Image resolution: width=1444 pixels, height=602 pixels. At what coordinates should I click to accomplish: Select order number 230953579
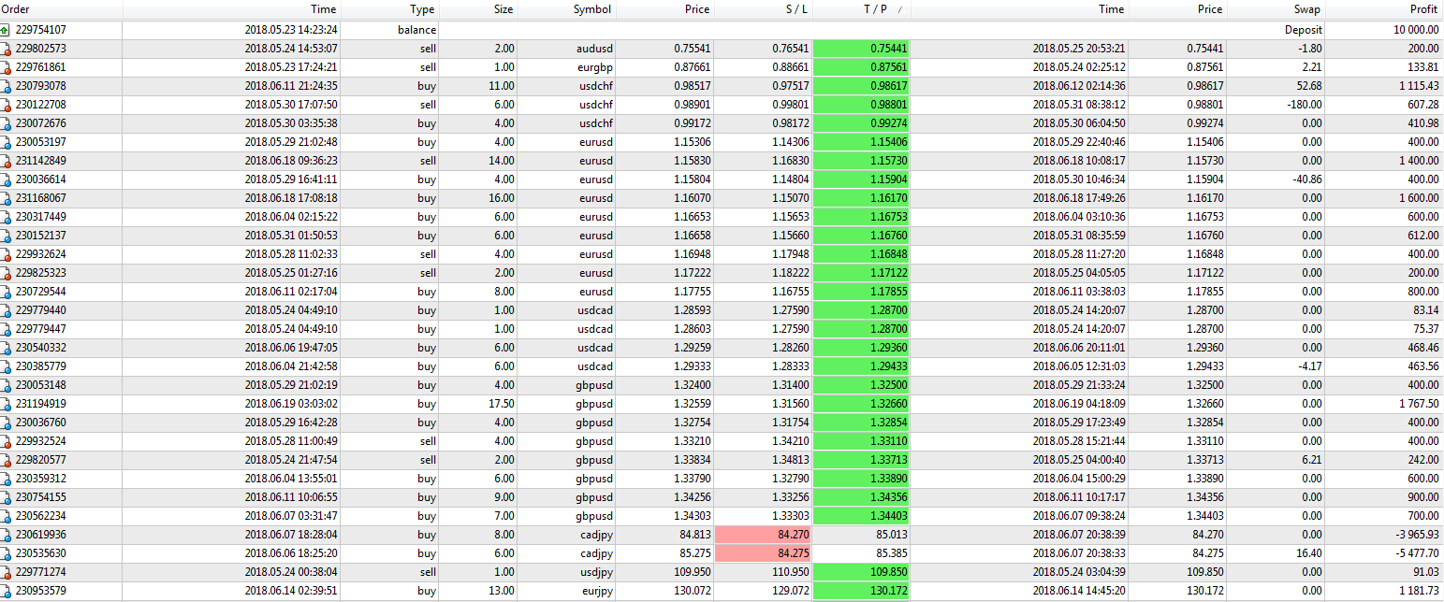pos(41,591)
